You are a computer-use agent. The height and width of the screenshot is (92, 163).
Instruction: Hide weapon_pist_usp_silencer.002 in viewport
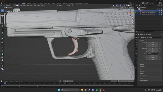159,14
